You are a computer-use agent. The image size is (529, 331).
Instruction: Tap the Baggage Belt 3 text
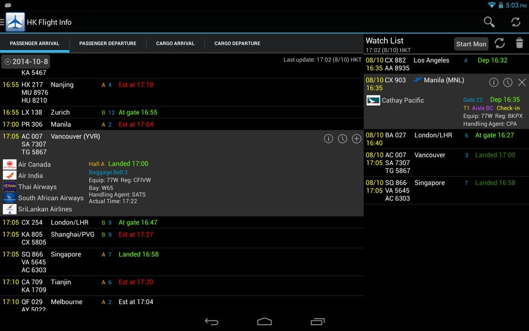point(108,172)
